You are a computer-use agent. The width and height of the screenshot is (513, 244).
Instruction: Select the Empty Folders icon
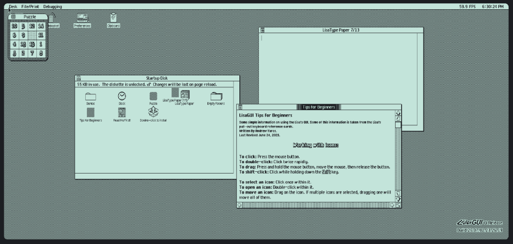click(216, 96)
